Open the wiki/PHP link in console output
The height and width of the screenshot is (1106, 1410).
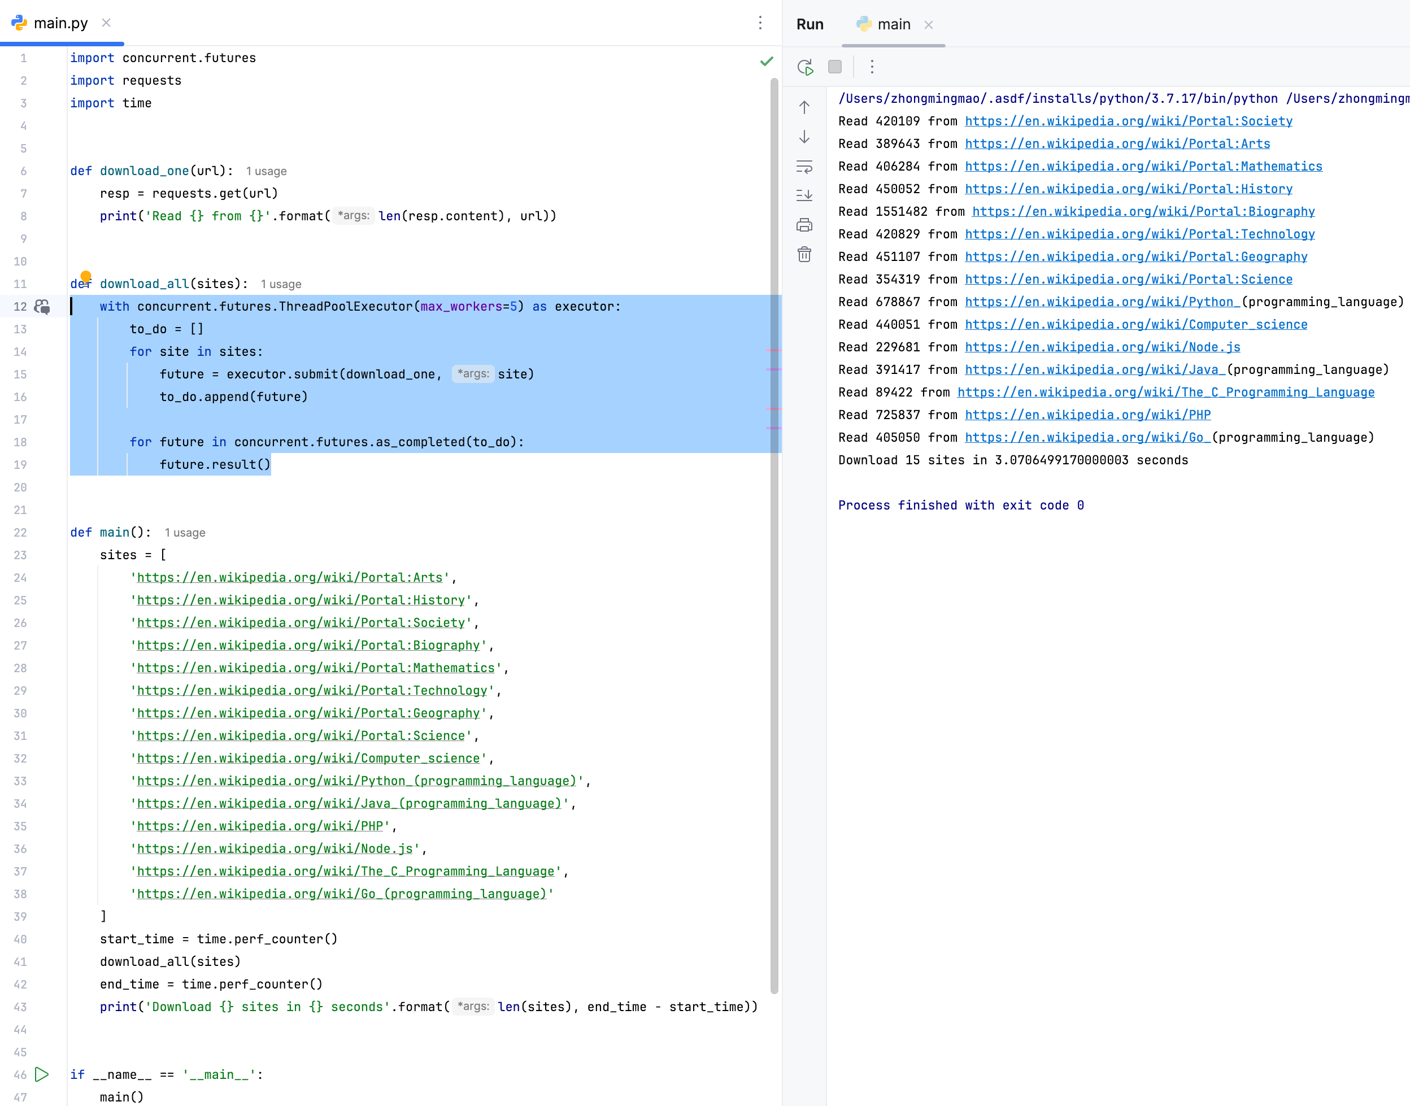(1087, 415)
